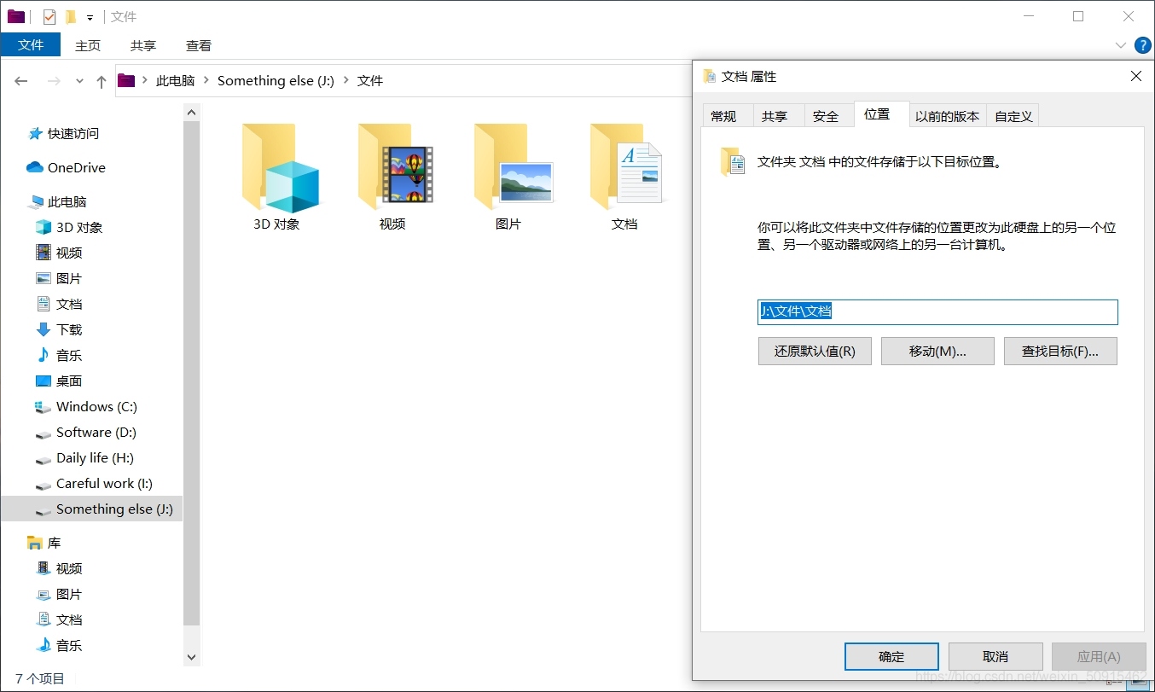Open the 文件 ribbon menu
The image size is (1155, 692).
[31, 45]
